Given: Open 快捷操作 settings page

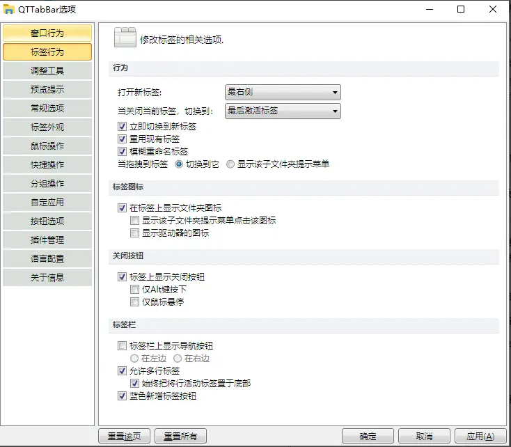Looking at the screenshot, I should (47, 164).
